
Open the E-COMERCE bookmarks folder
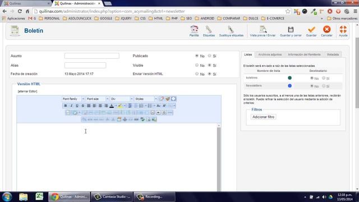(x=273, y=19)
